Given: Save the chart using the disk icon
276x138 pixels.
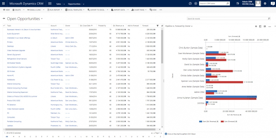Looking at the screenshot, I should [x=265, y=26].
